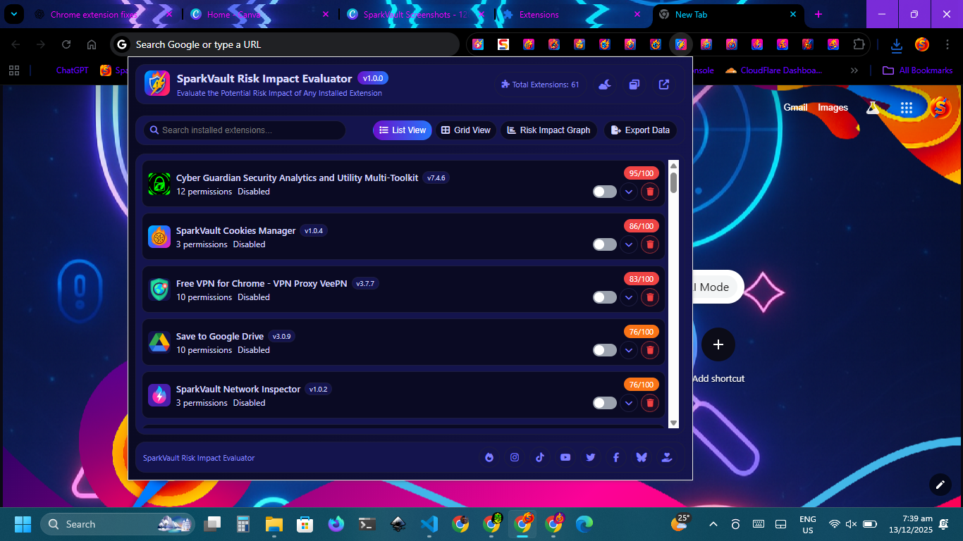The height and width of the screenshot is (541, 963).
Task: Delete Cyber Guardian extension via trash icon
Action: coord(650,192)
